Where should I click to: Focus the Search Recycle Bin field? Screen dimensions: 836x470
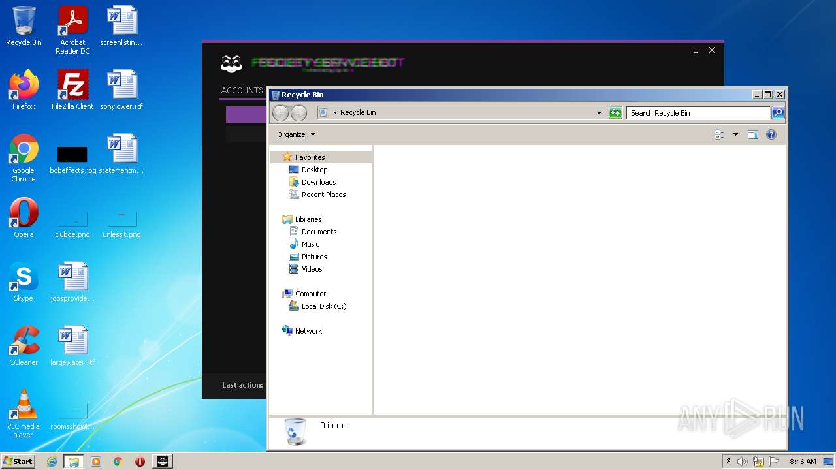point(698,113)
